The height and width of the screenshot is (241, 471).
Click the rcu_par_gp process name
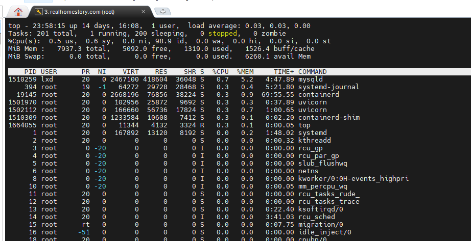tap(319, 156)
